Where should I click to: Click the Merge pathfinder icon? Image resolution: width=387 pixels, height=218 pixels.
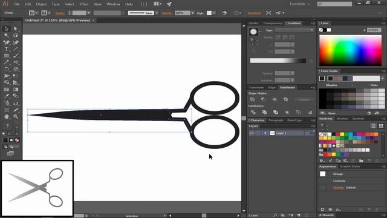point(276,113)
